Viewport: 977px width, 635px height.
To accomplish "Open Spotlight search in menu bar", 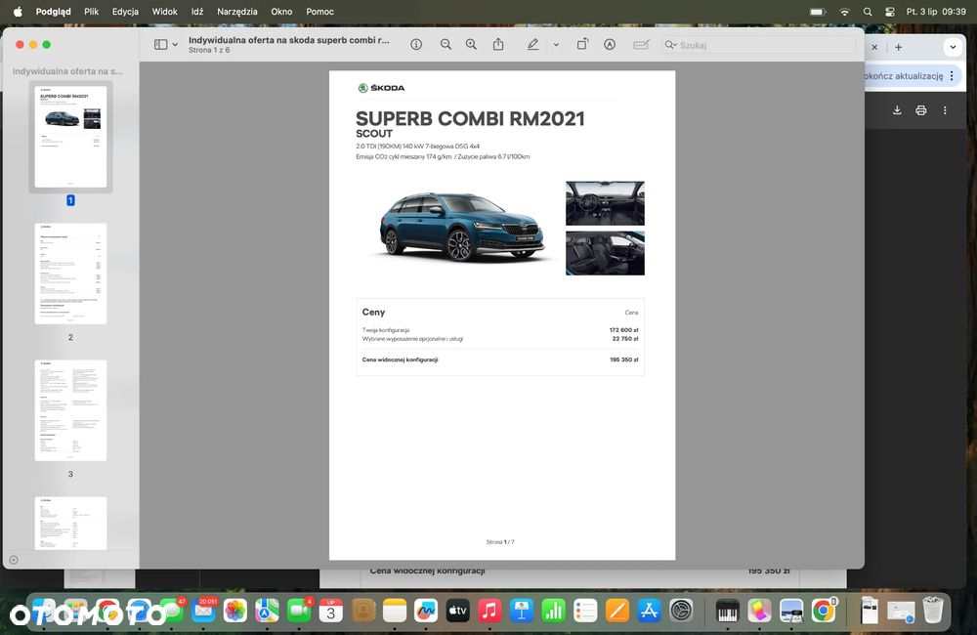I will pyautogui.click(x=868, y=11).
